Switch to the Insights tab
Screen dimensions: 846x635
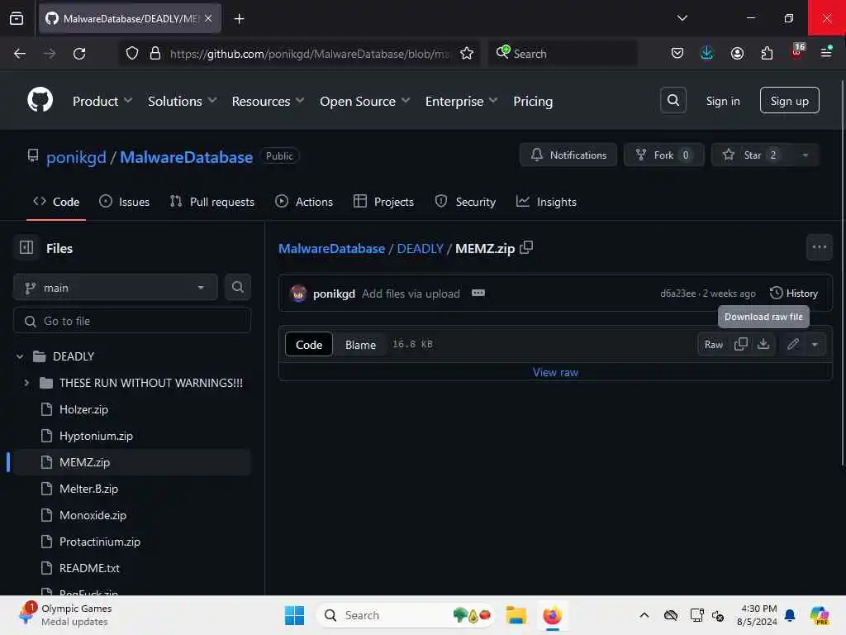pyautogui.click(x=546, y=202)
